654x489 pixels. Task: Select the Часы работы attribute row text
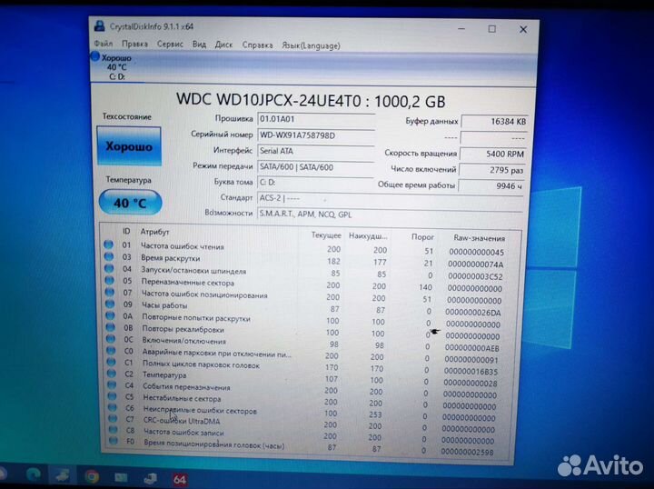(x=164, y=305)
